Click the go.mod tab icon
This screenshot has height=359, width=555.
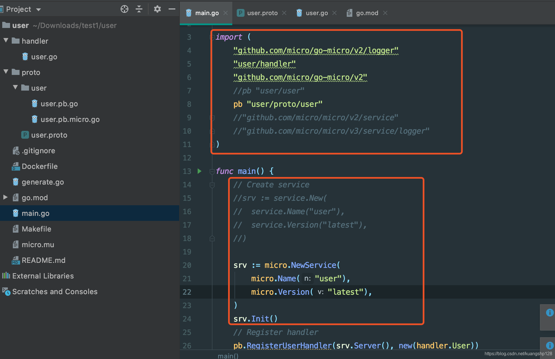[348, 12]
